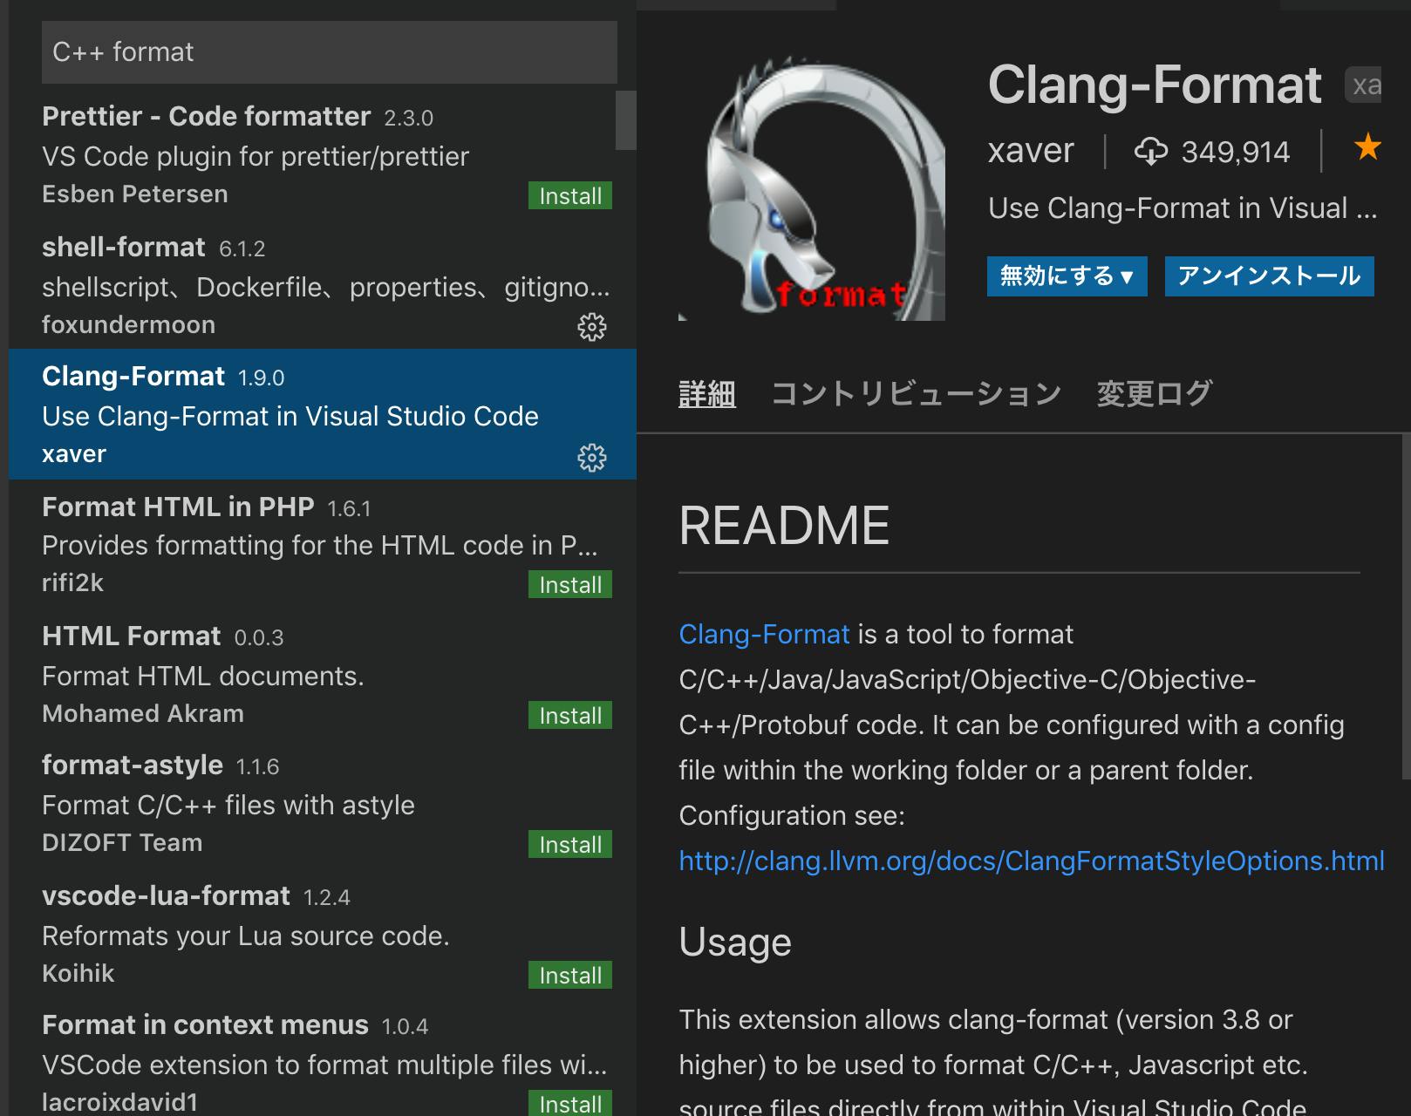This screenshot has height=1116, width=1411.
Task: Open shell-format manage settings gear icon
Action: [x=592, y=326]
